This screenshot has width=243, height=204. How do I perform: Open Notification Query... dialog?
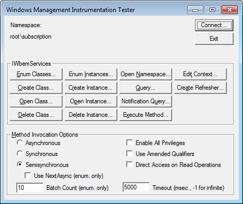[x=145, y=101]
